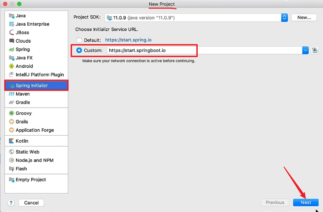Screen dimensions: 323x212
Task: Select Android label in list
Action: click(x=24, y=66)
